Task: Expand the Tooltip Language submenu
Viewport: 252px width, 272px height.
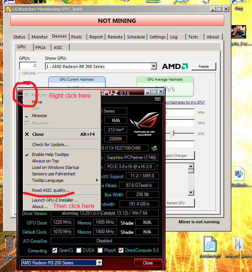Action: [62, 180]
